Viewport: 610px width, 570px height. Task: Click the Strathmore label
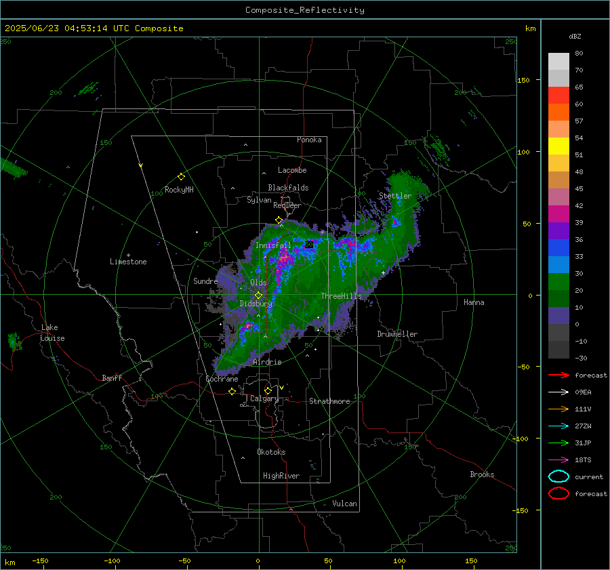tap(329, 401)
